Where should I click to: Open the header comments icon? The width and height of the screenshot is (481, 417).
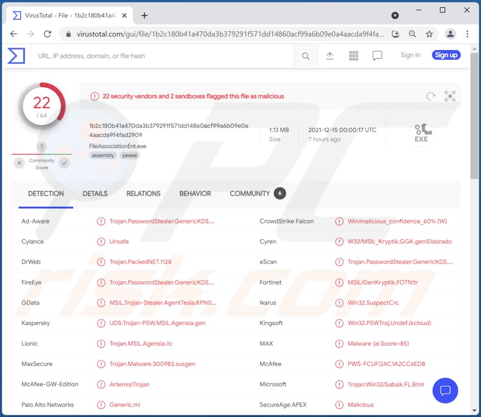[377, 56]
